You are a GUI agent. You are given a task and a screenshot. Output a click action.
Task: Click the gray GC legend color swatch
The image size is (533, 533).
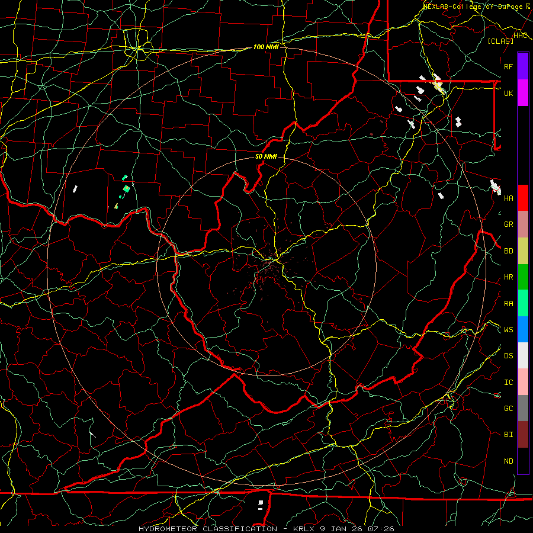pos(523,408)
